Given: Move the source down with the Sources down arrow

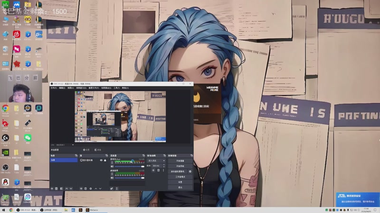Looking at the screenshot, I should [x=100, y=188].
